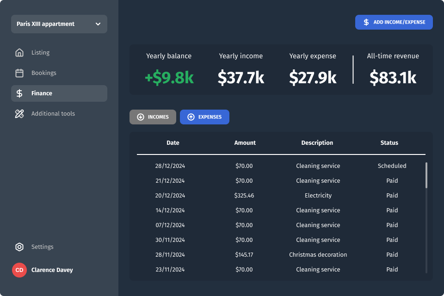
Task: Click Paid status of the Electricity row
Action: pos(392,196)
